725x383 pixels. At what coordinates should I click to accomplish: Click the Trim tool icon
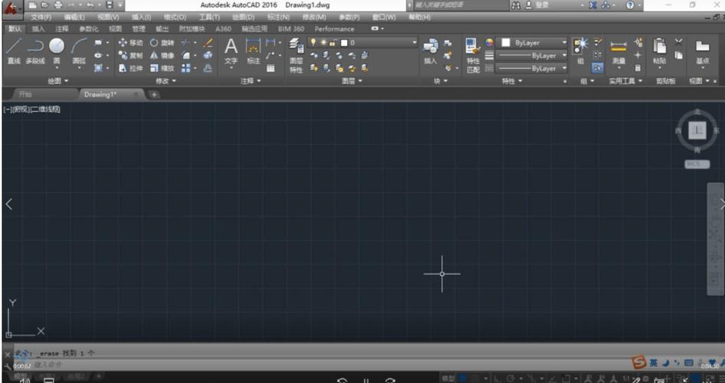click(185, 42)
